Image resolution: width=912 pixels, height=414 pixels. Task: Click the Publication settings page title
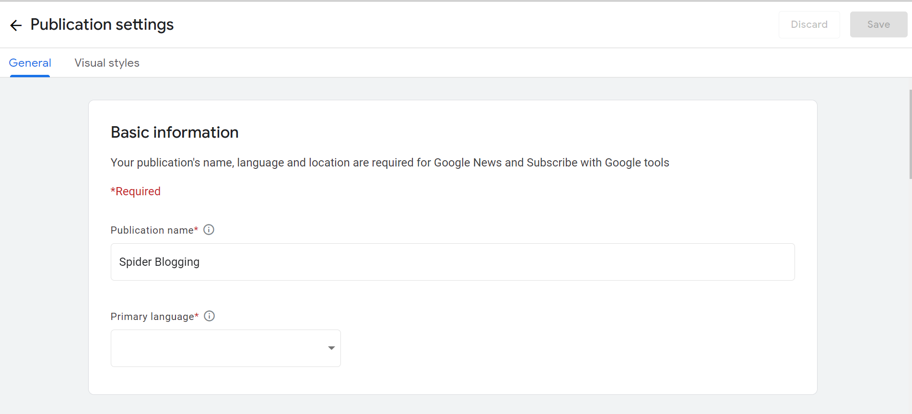[x=102, y=24]
